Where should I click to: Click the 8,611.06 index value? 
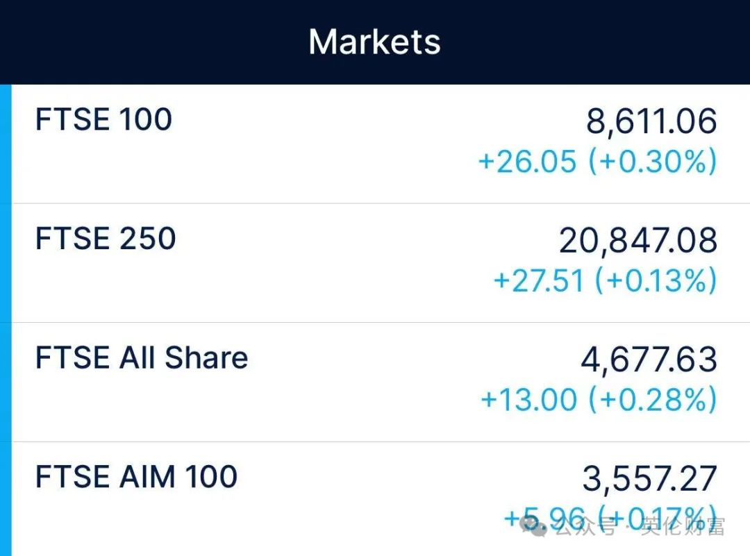[x=651, y=121]
